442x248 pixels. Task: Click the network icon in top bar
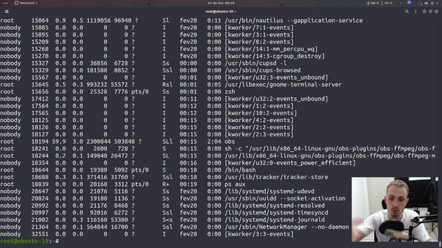(x=421, y=3)
